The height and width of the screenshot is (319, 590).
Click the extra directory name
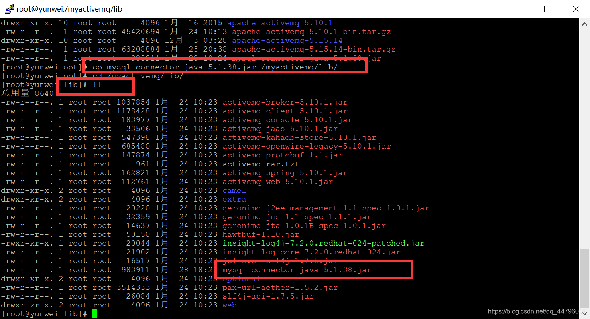234,199
